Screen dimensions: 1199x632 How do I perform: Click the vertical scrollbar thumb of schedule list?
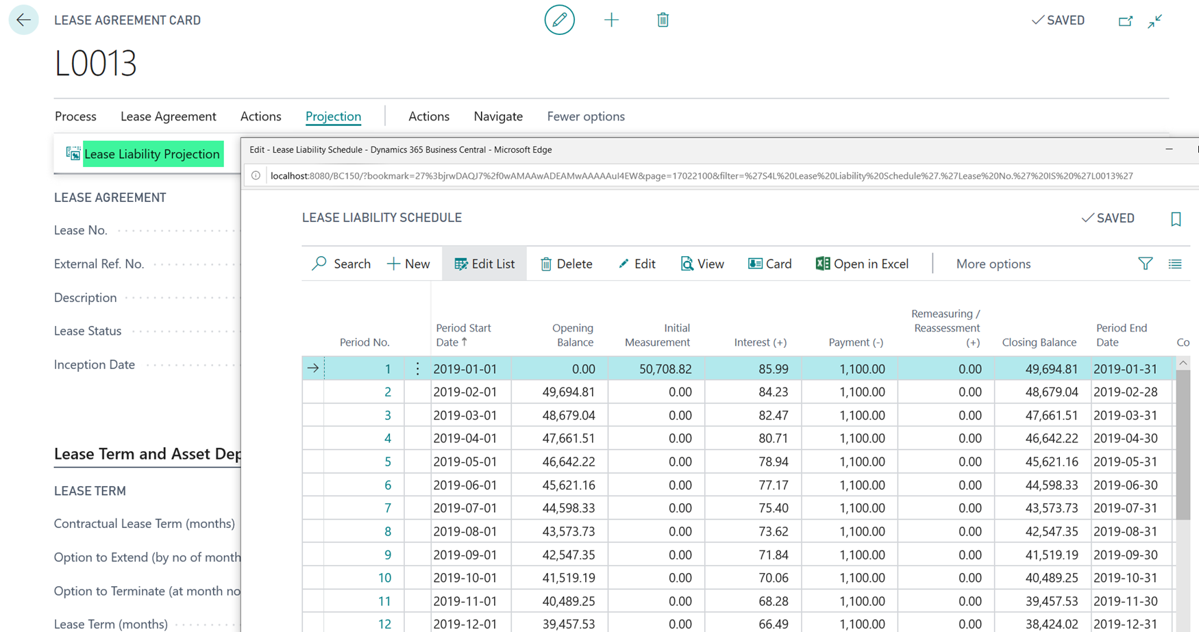pyautogui.click(x=1183, y=445)
